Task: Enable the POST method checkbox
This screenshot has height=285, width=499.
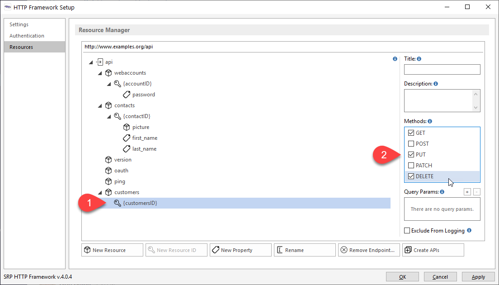Action: pos(411,144)
